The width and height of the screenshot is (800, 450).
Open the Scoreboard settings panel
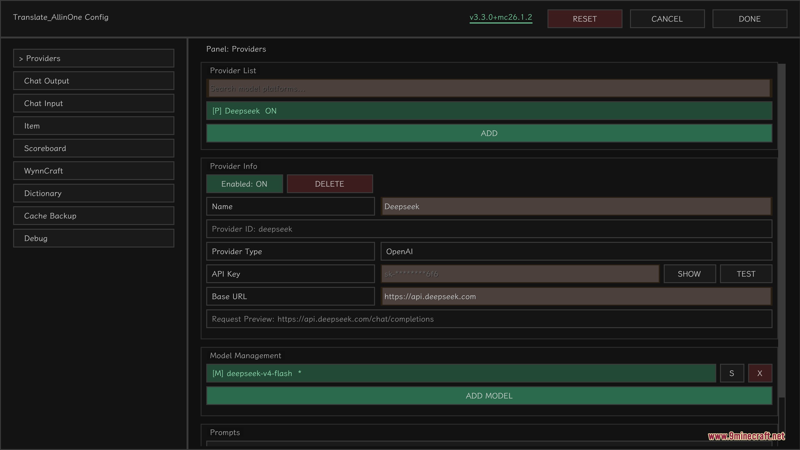(x=93, y=148)
